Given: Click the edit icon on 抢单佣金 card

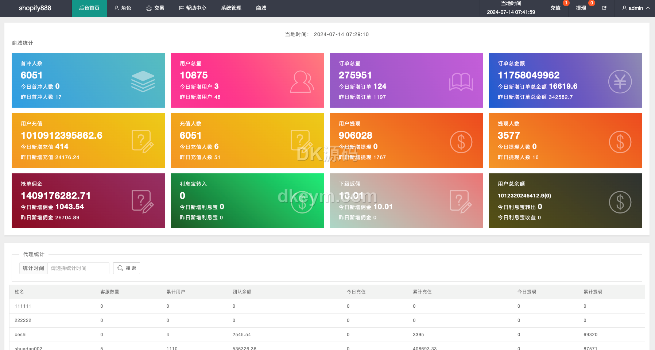Looking at the screenshot, I should pyautogui.click(x=143, y=201).
